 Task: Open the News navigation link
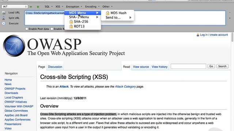[8, 84]
